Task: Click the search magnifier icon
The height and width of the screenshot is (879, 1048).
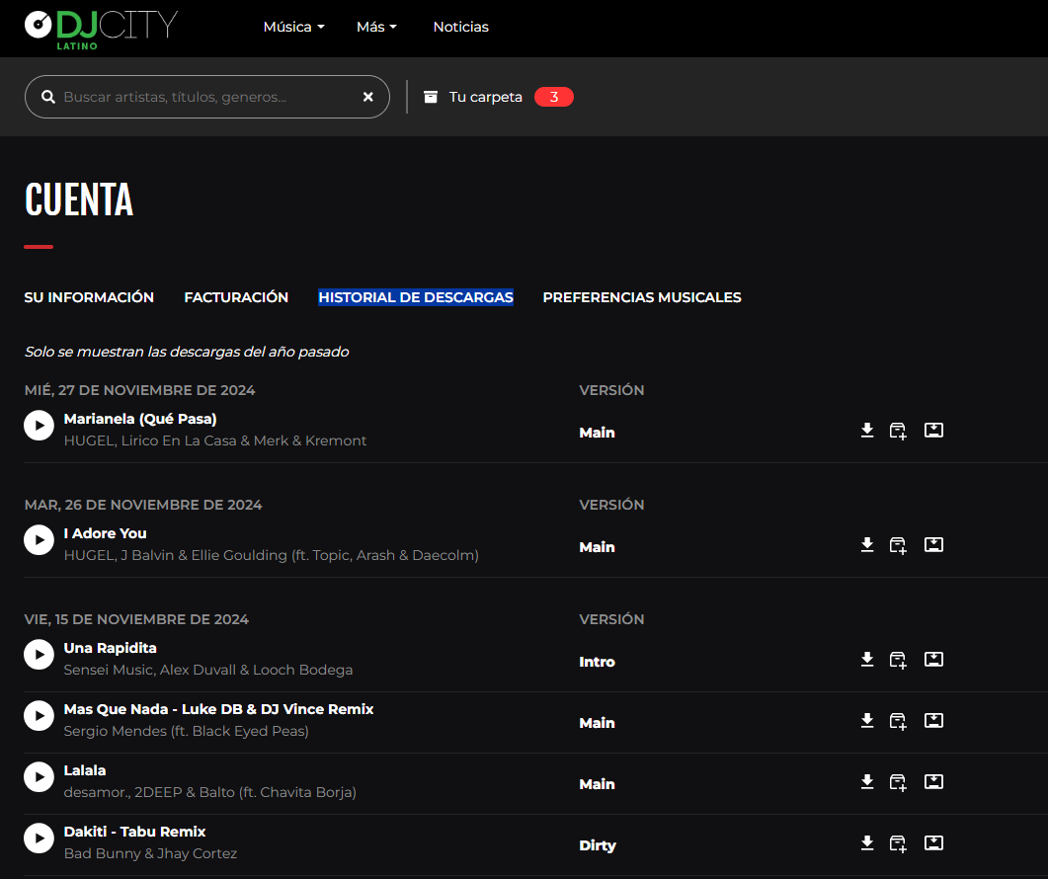Action: pos(48,97)
